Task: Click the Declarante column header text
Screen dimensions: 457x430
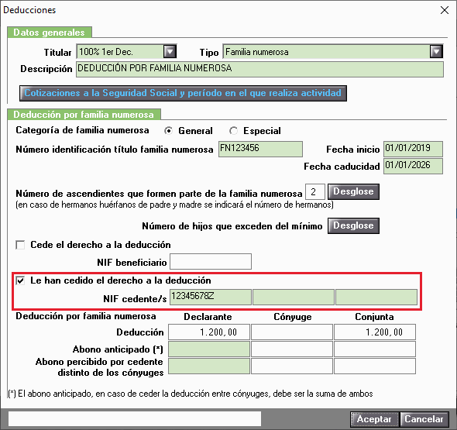Action: (x=208, y=317)
